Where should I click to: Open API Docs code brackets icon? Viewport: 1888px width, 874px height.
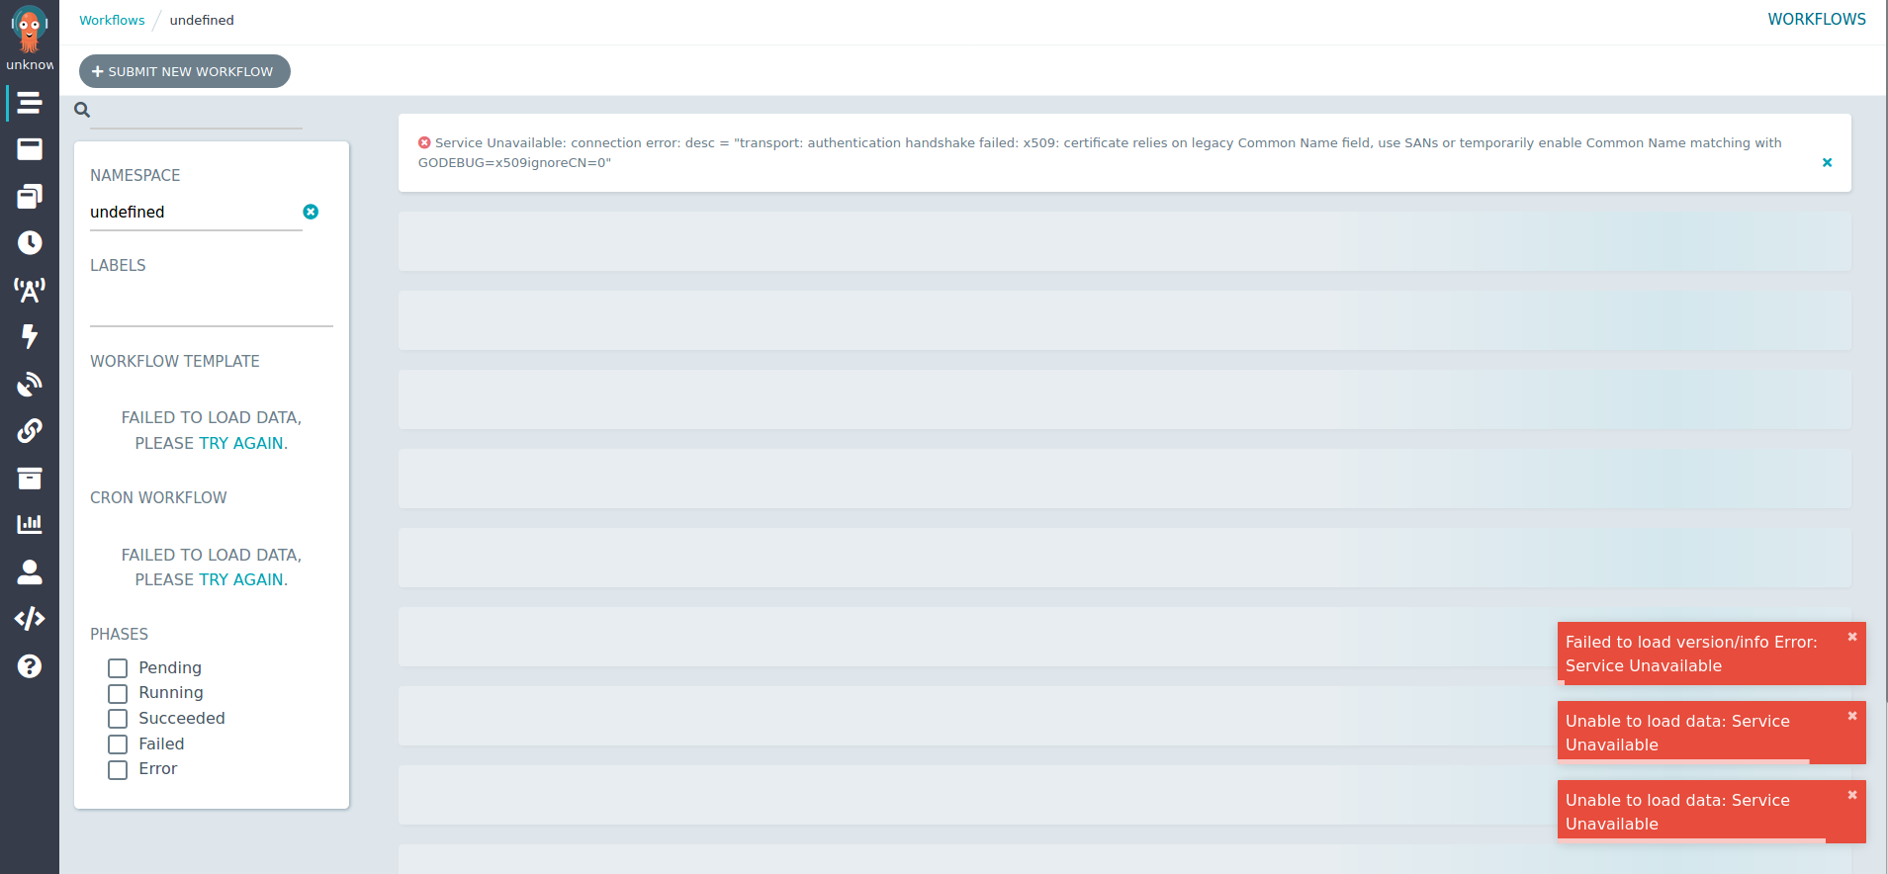click(30, 619)
